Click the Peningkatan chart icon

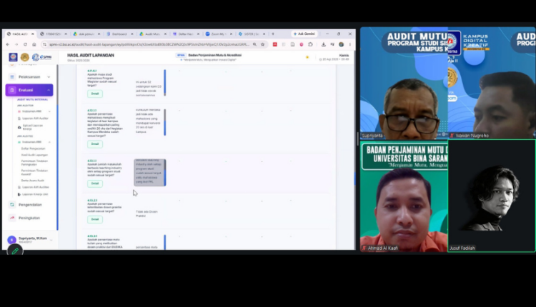[x=12, y=218]
